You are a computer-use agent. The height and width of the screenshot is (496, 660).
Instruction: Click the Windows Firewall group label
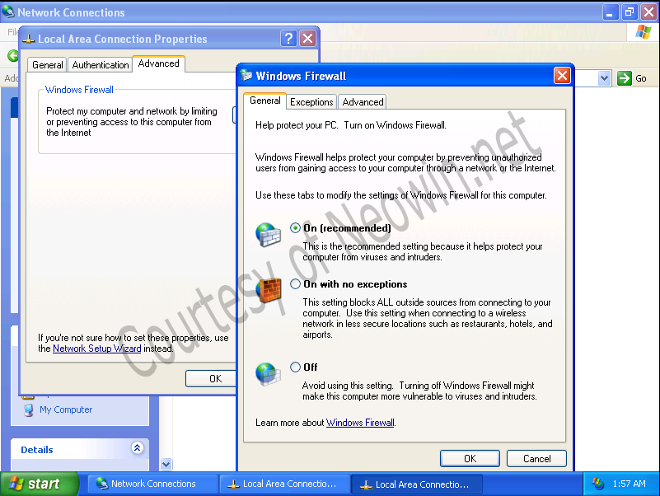tap(79, 90)
